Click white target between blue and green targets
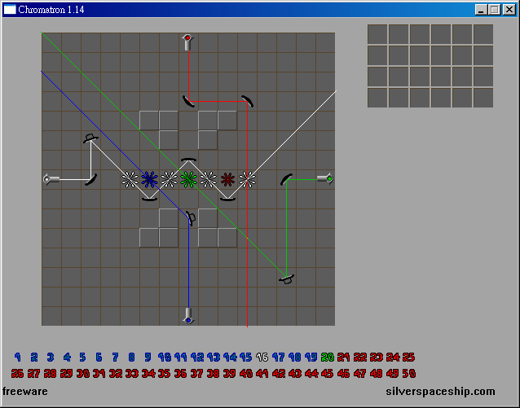The height and width of the screenshot is (408, 520). (x=170, y=179)
